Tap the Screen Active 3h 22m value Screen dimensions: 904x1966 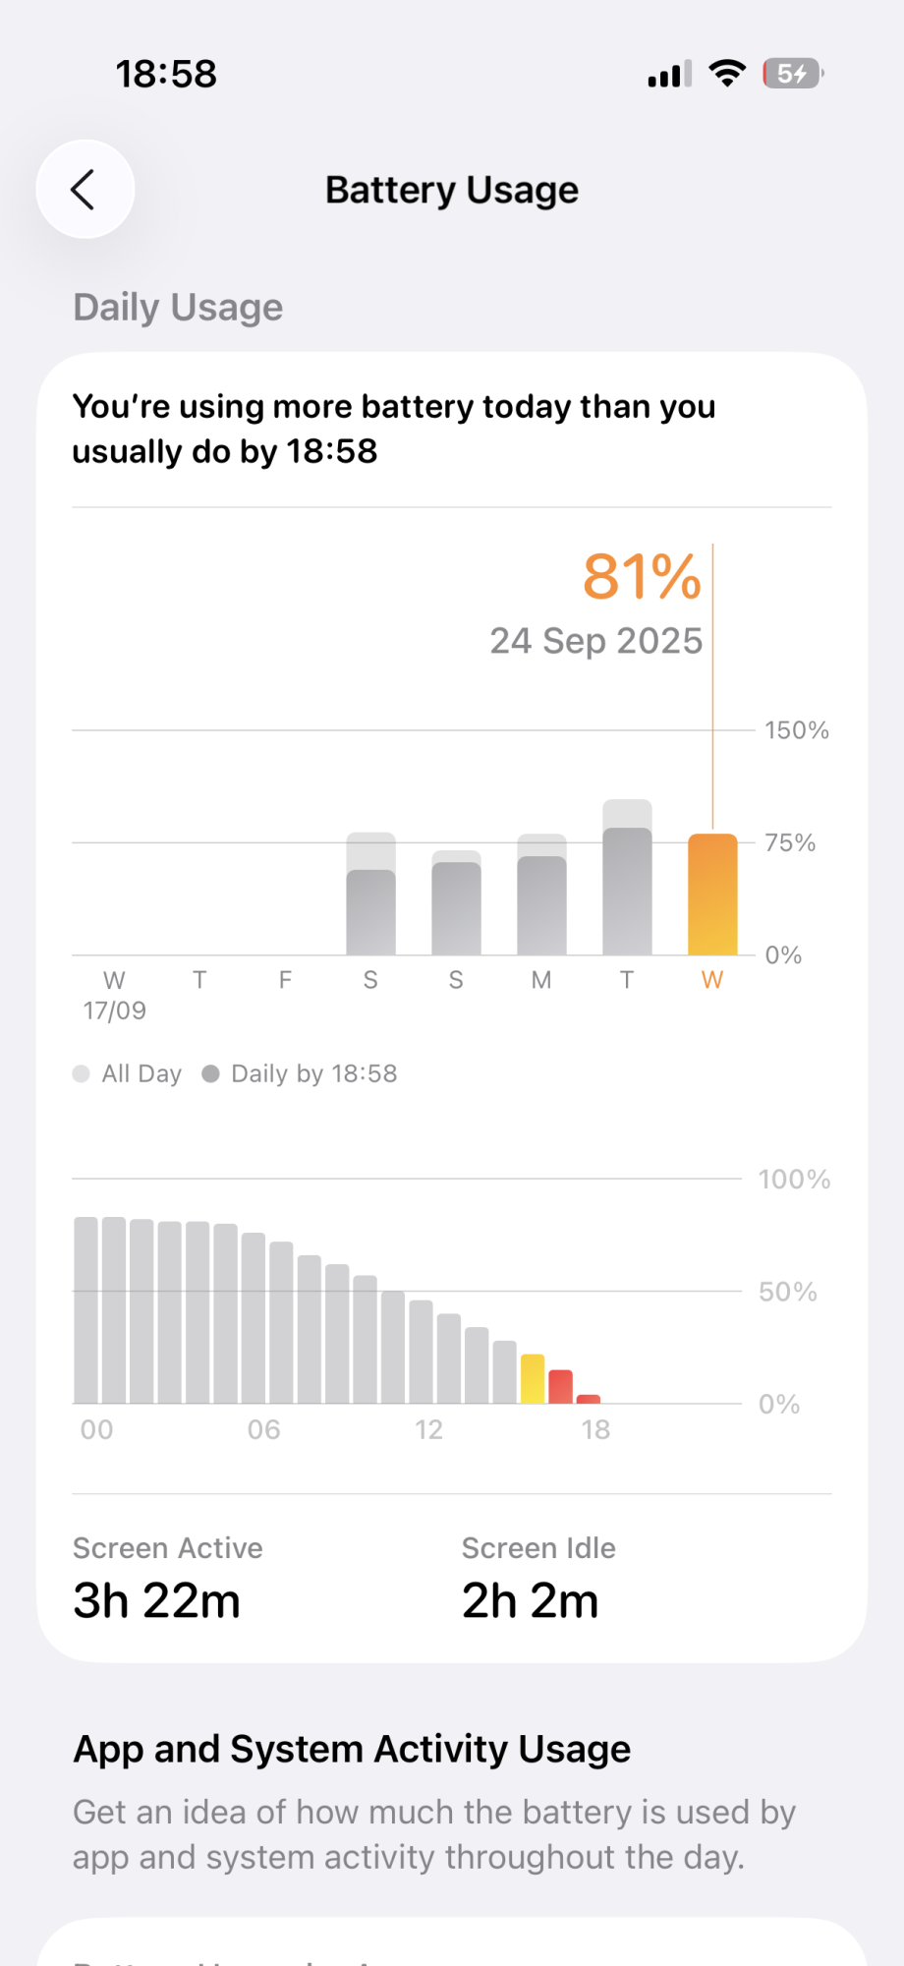click(x=157, y=1600)
